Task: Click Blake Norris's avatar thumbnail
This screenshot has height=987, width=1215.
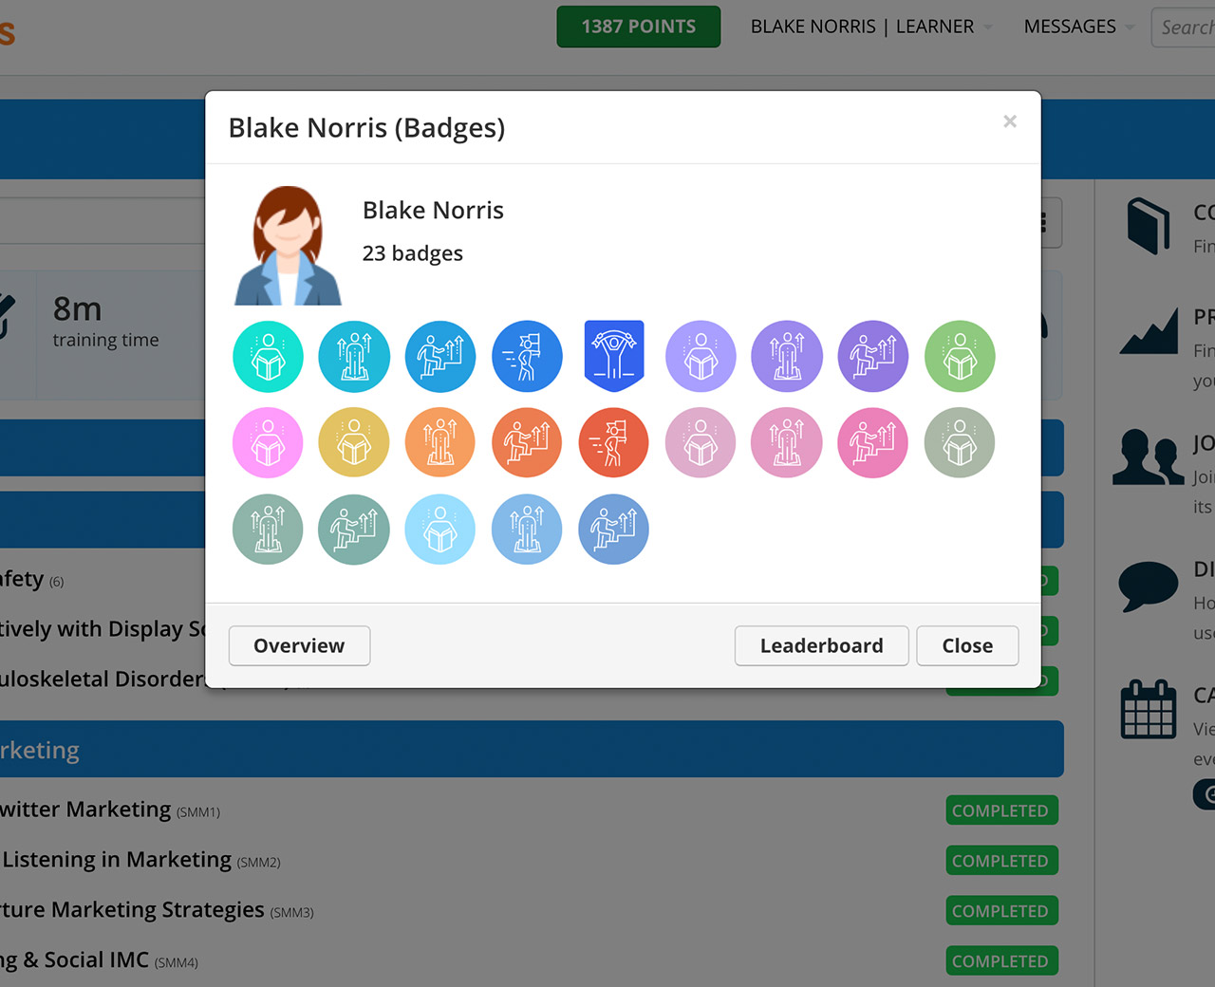Action: click(288, 243)
